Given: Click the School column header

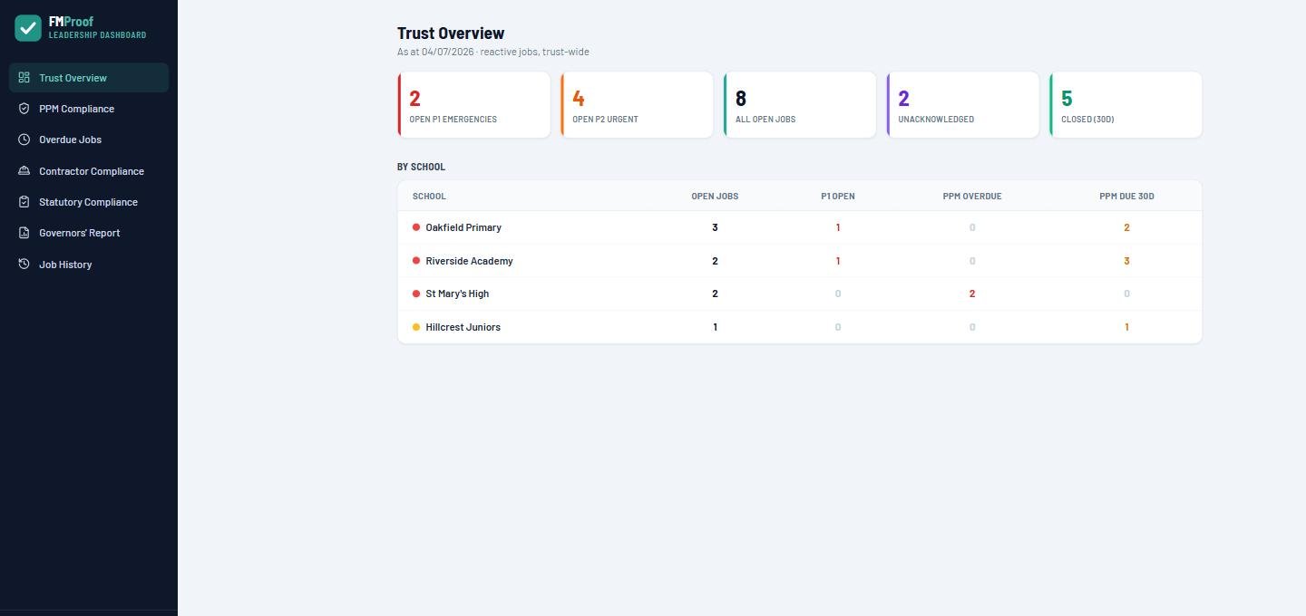Looking at the screenshot, I should point(429,197).
